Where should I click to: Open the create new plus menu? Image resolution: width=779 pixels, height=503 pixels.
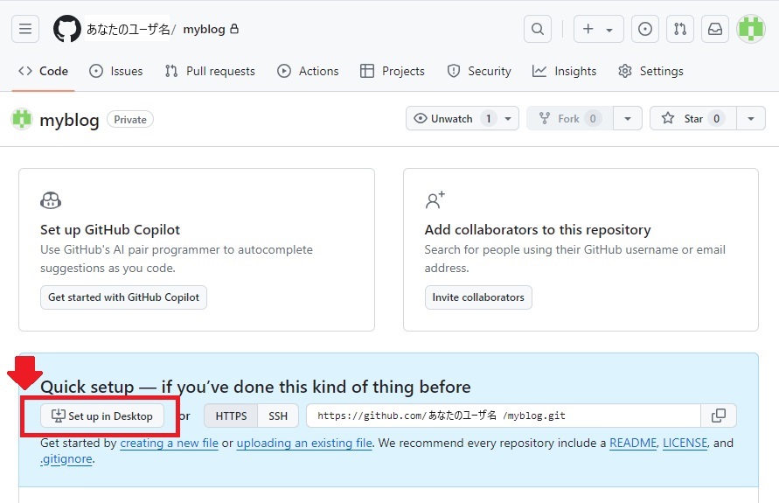tap(598, 29)
